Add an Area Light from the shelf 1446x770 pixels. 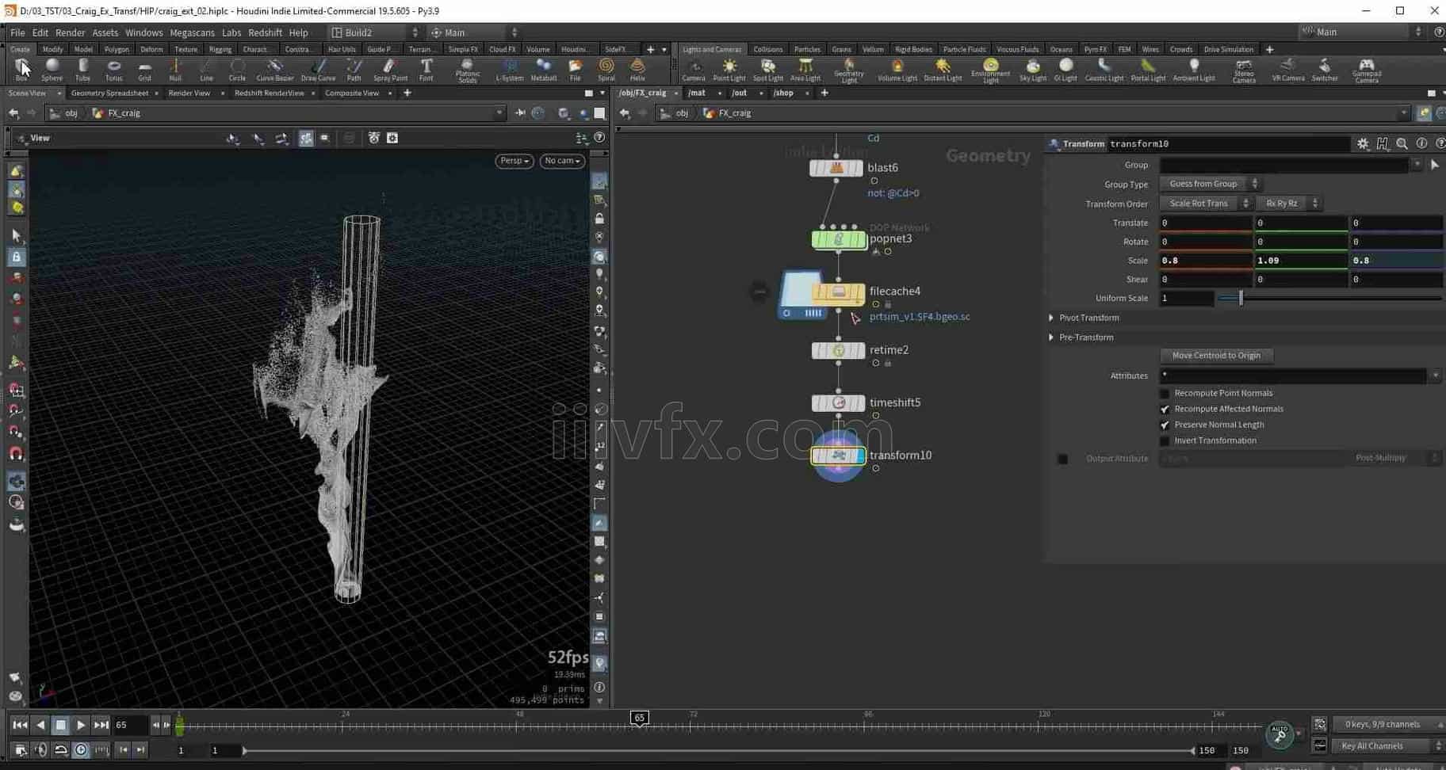[805, 70]
